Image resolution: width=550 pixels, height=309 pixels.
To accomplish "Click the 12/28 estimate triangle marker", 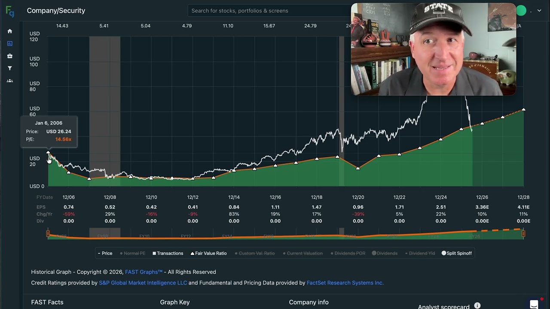I will [x=523, y=110].
